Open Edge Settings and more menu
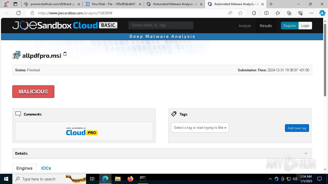The height and width of the screenshot is (184, 328). pyautogui.click(x=312, y=13)
